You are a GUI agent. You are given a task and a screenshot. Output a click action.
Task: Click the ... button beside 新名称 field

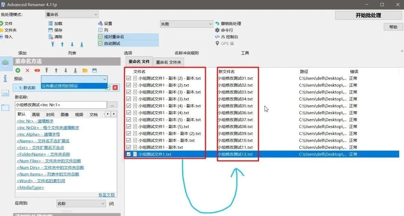pos(112,105)
